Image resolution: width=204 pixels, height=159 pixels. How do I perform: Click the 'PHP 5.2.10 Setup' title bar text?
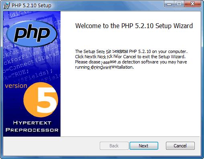32,6
